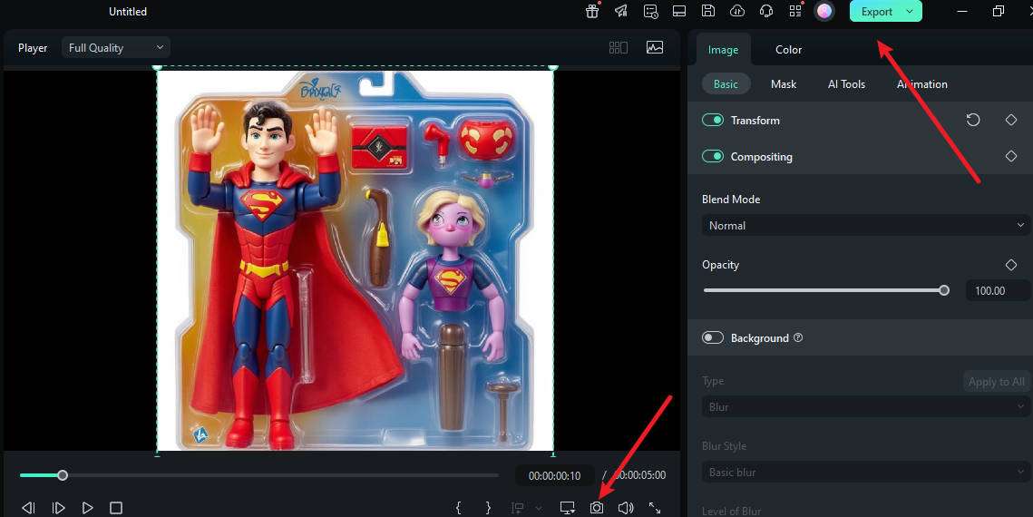This screenshot has height=517, width=1033.
Task: Toggle the Compositing switch
Action: [x=713, y=156]
